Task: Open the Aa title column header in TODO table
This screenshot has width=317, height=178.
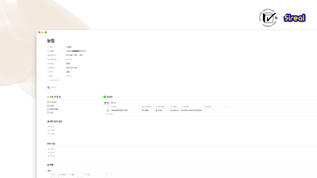Action: (x=125, y=107)
